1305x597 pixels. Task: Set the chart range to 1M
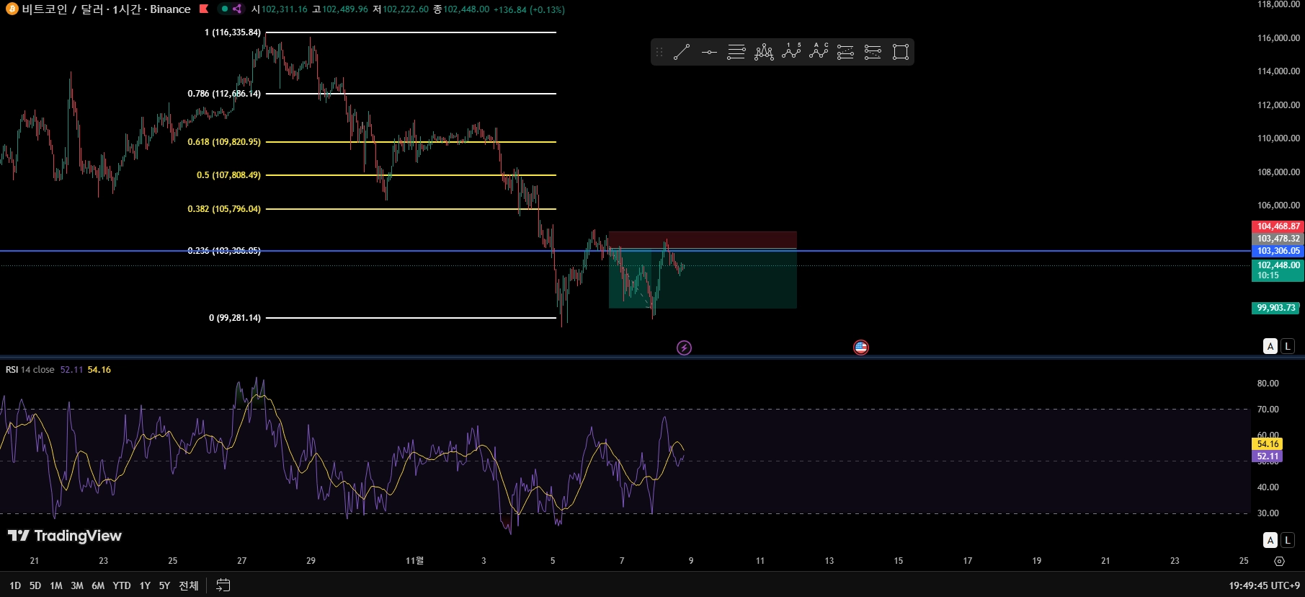(x=56, y=585)
